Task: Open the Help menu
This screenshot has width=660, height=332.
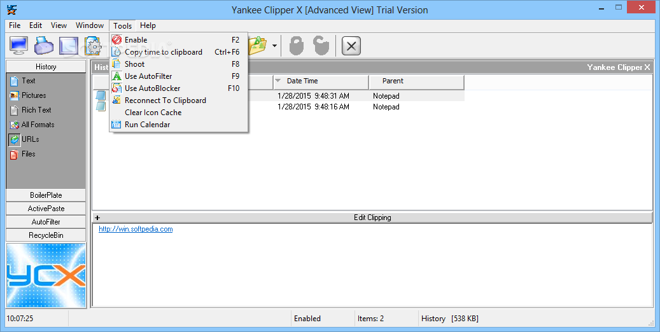Action: [x=148, y=25]
